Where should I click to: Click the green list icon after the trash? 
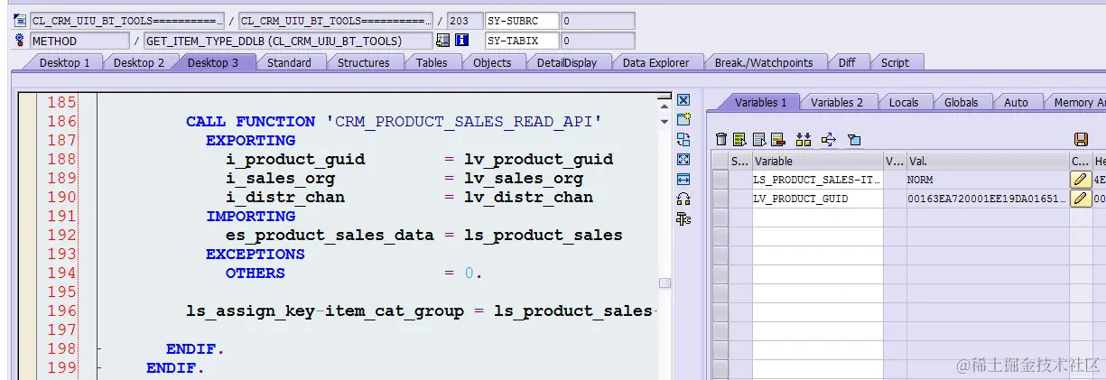pyautogui.click(x=739, y=139)
